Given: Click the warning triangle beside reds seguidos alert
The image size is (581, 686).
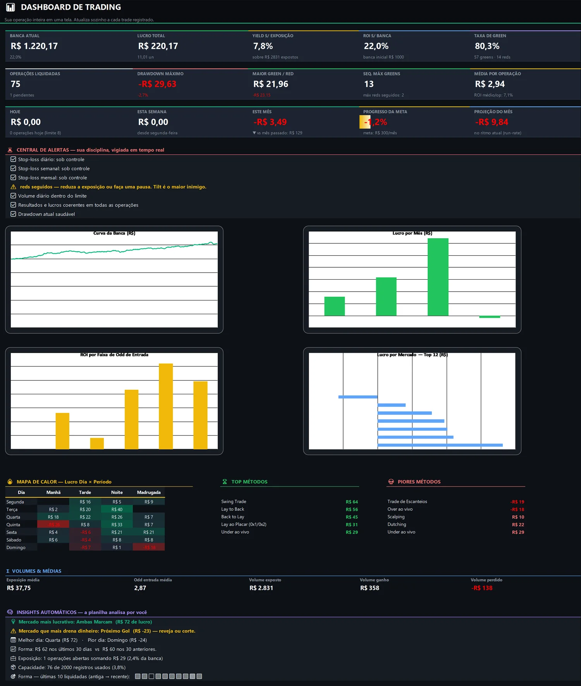Looking at the screenshot, I should [x=13, y=187].
